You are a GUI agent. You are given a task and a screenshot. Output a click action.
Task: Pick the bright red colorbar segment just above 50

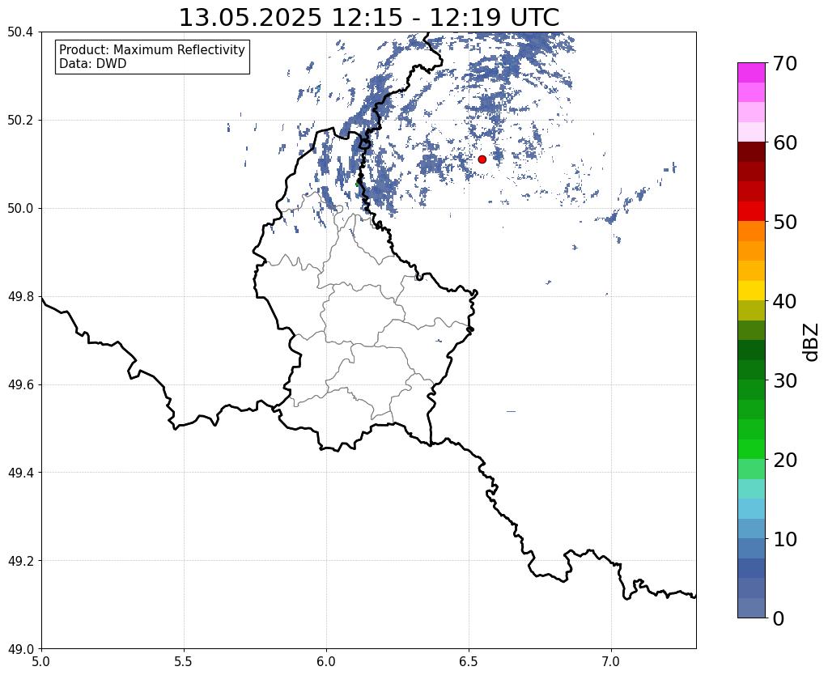pos(751,211)
